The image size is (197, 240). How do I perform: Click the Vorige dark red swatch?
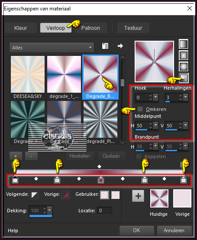[66, 195]
